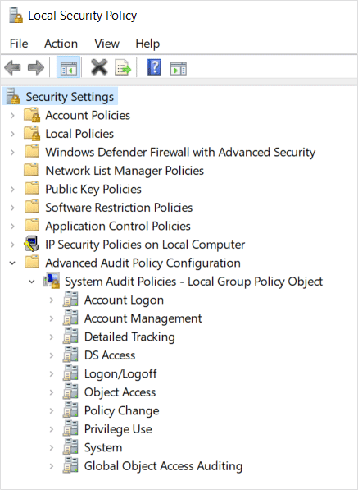The image size is (358, 490).
Task: Click the Account Management category icon
Action: coord(70,318)
